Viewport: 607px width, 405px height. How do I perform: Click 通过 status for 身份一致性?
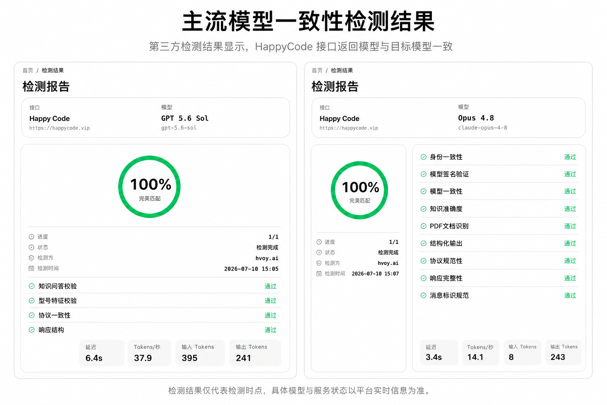click(570, 157)
